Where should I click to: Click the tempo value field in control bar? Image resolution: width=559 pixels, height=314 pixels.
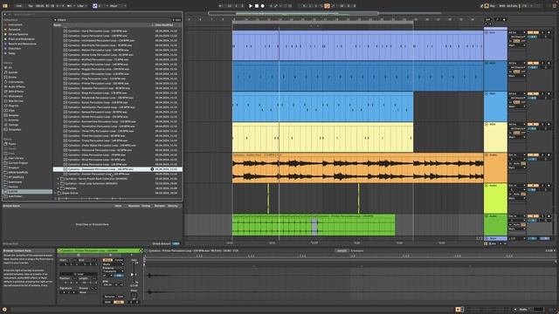(40, 6)
